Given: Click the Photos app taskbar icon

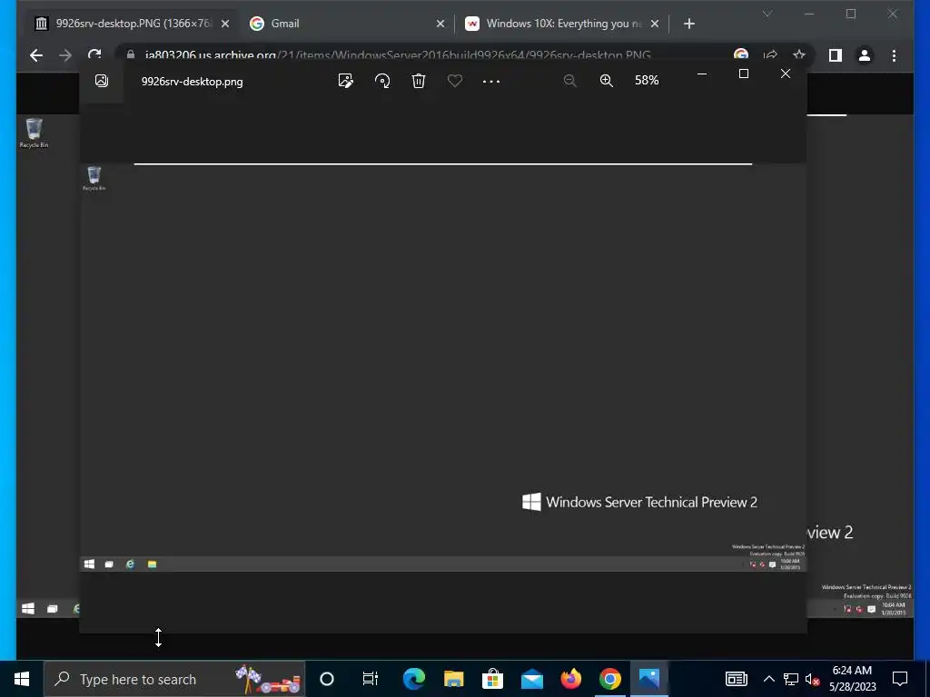Looking at the screenshot, I should pyautogui.click(x=649, y=679).
